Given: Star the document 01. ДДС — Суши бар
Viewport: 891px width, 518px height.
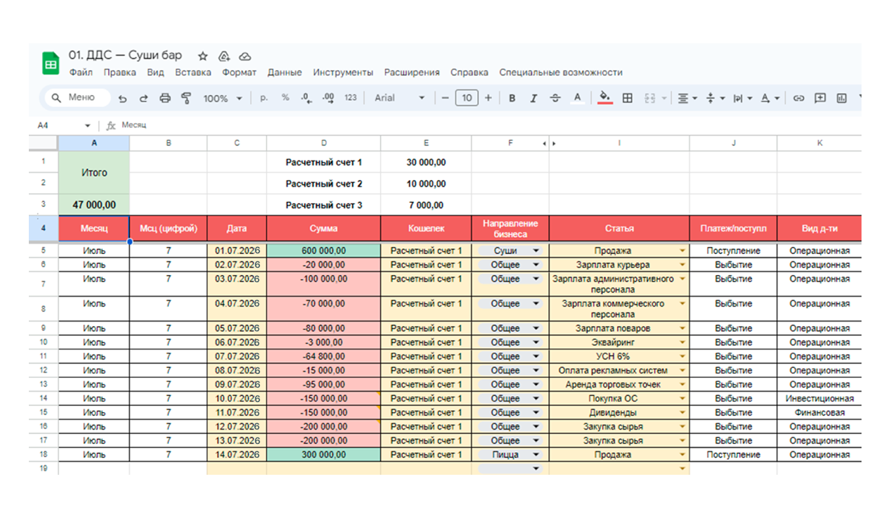Looking at the screenshot, I should coord(203,56).
